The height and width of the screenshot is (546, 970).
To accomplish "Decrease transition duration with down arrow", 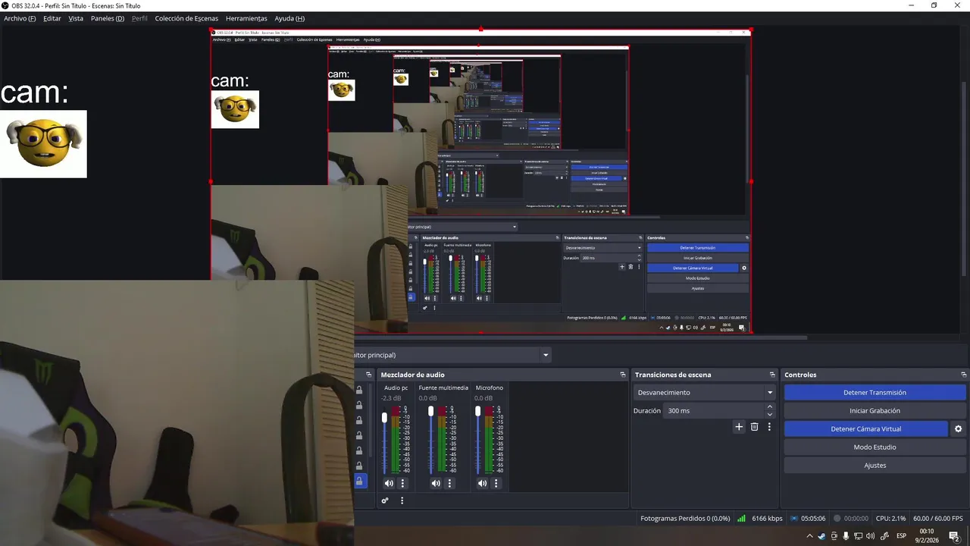I will 770,414.
